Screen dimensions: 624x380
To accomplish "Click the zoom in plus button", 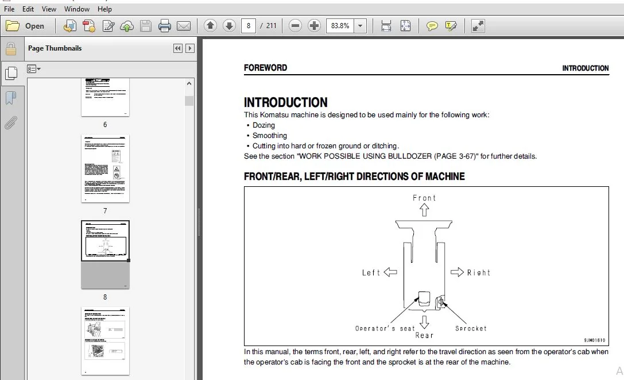I will coord(314,26).
